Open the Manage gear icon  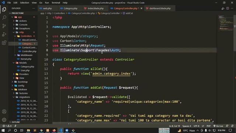point(4,120)
